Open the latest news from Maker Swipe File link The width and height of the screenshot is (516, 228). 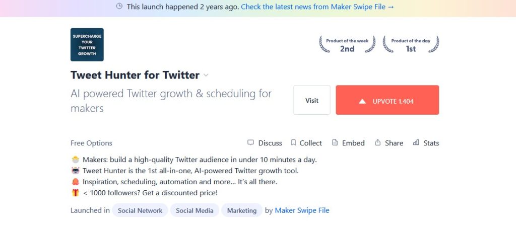317,7
